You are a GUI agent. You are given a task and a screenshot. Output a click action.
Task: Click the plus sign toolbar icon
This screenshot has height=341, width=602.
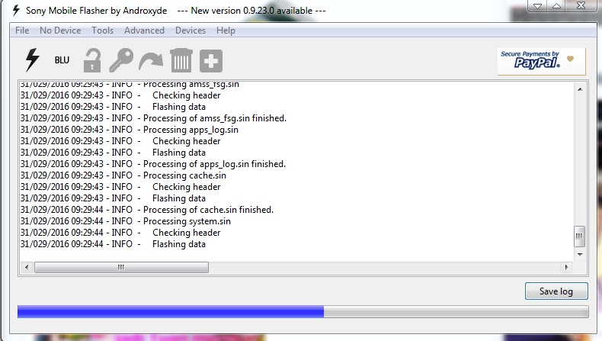211,61
